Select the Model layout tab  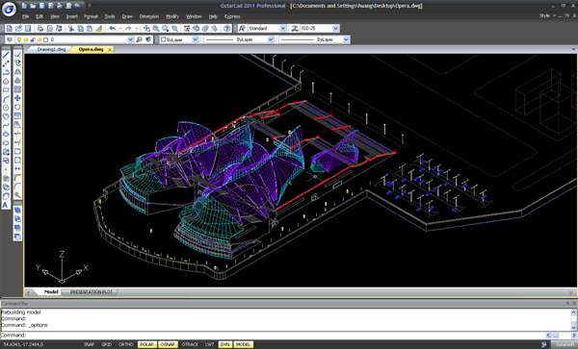(51, 292)
